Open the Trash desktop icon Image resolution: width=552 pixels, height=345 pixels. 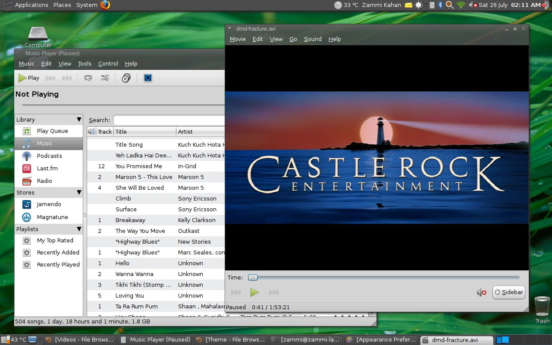coord(542,310)
